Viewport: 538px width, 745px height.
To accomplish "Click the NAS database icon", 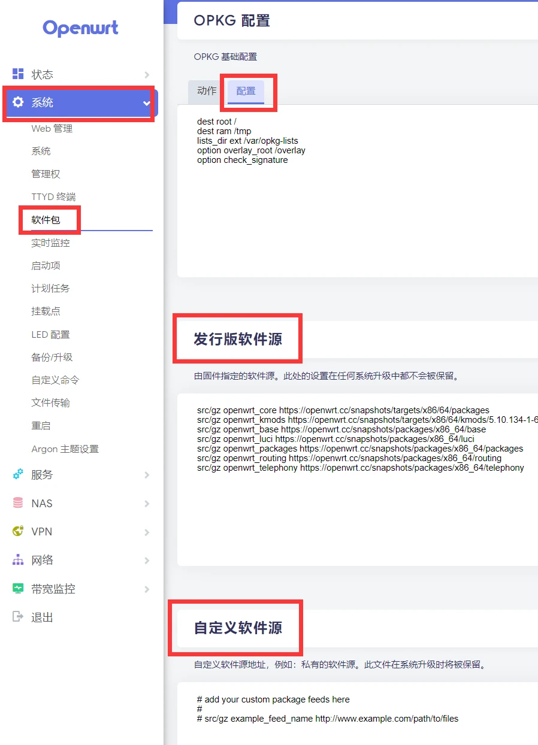I will click(18, 503).
